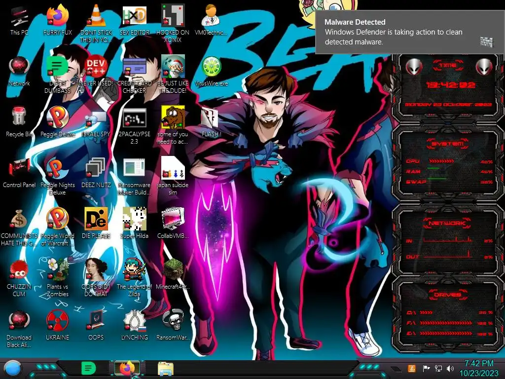Click the RAM usage bar in SYSTEM gadget
The width and height of the screenshot is (505, 379).
434,169
